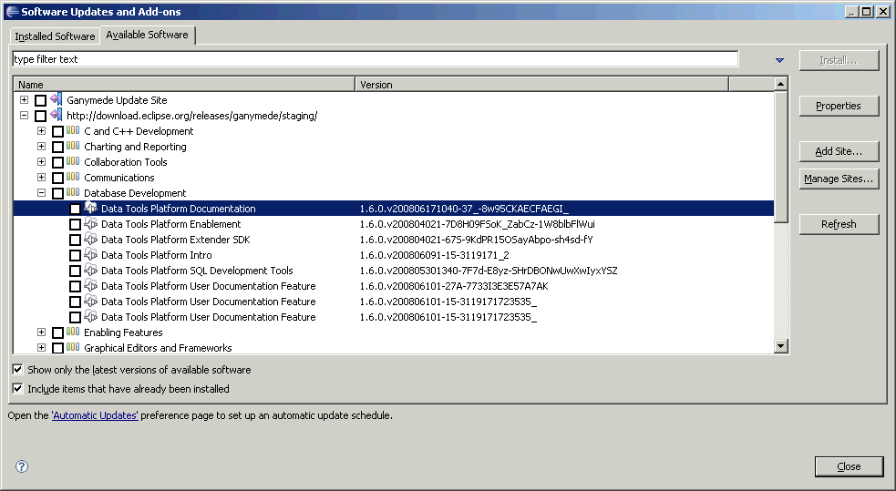
Task: Select Data Tools Platform Extender SDK row text
Action: pos(175,240)
